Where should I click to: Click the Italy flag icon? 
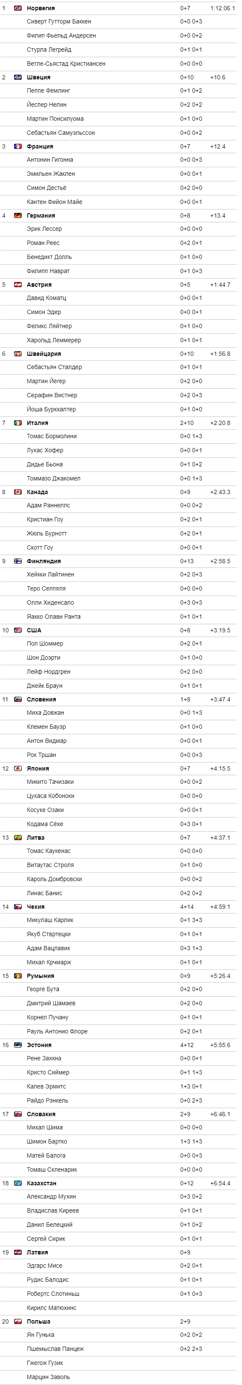pos(18,423)
